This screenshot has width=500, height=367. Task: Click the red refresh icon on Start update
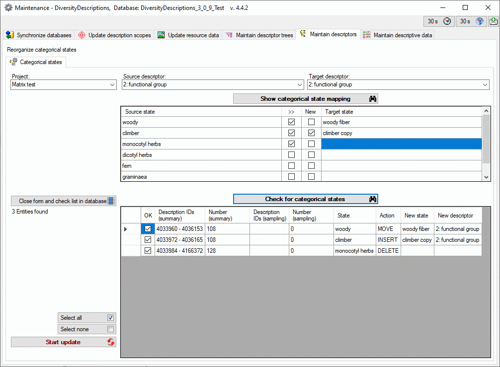click(x=111, y=342)
